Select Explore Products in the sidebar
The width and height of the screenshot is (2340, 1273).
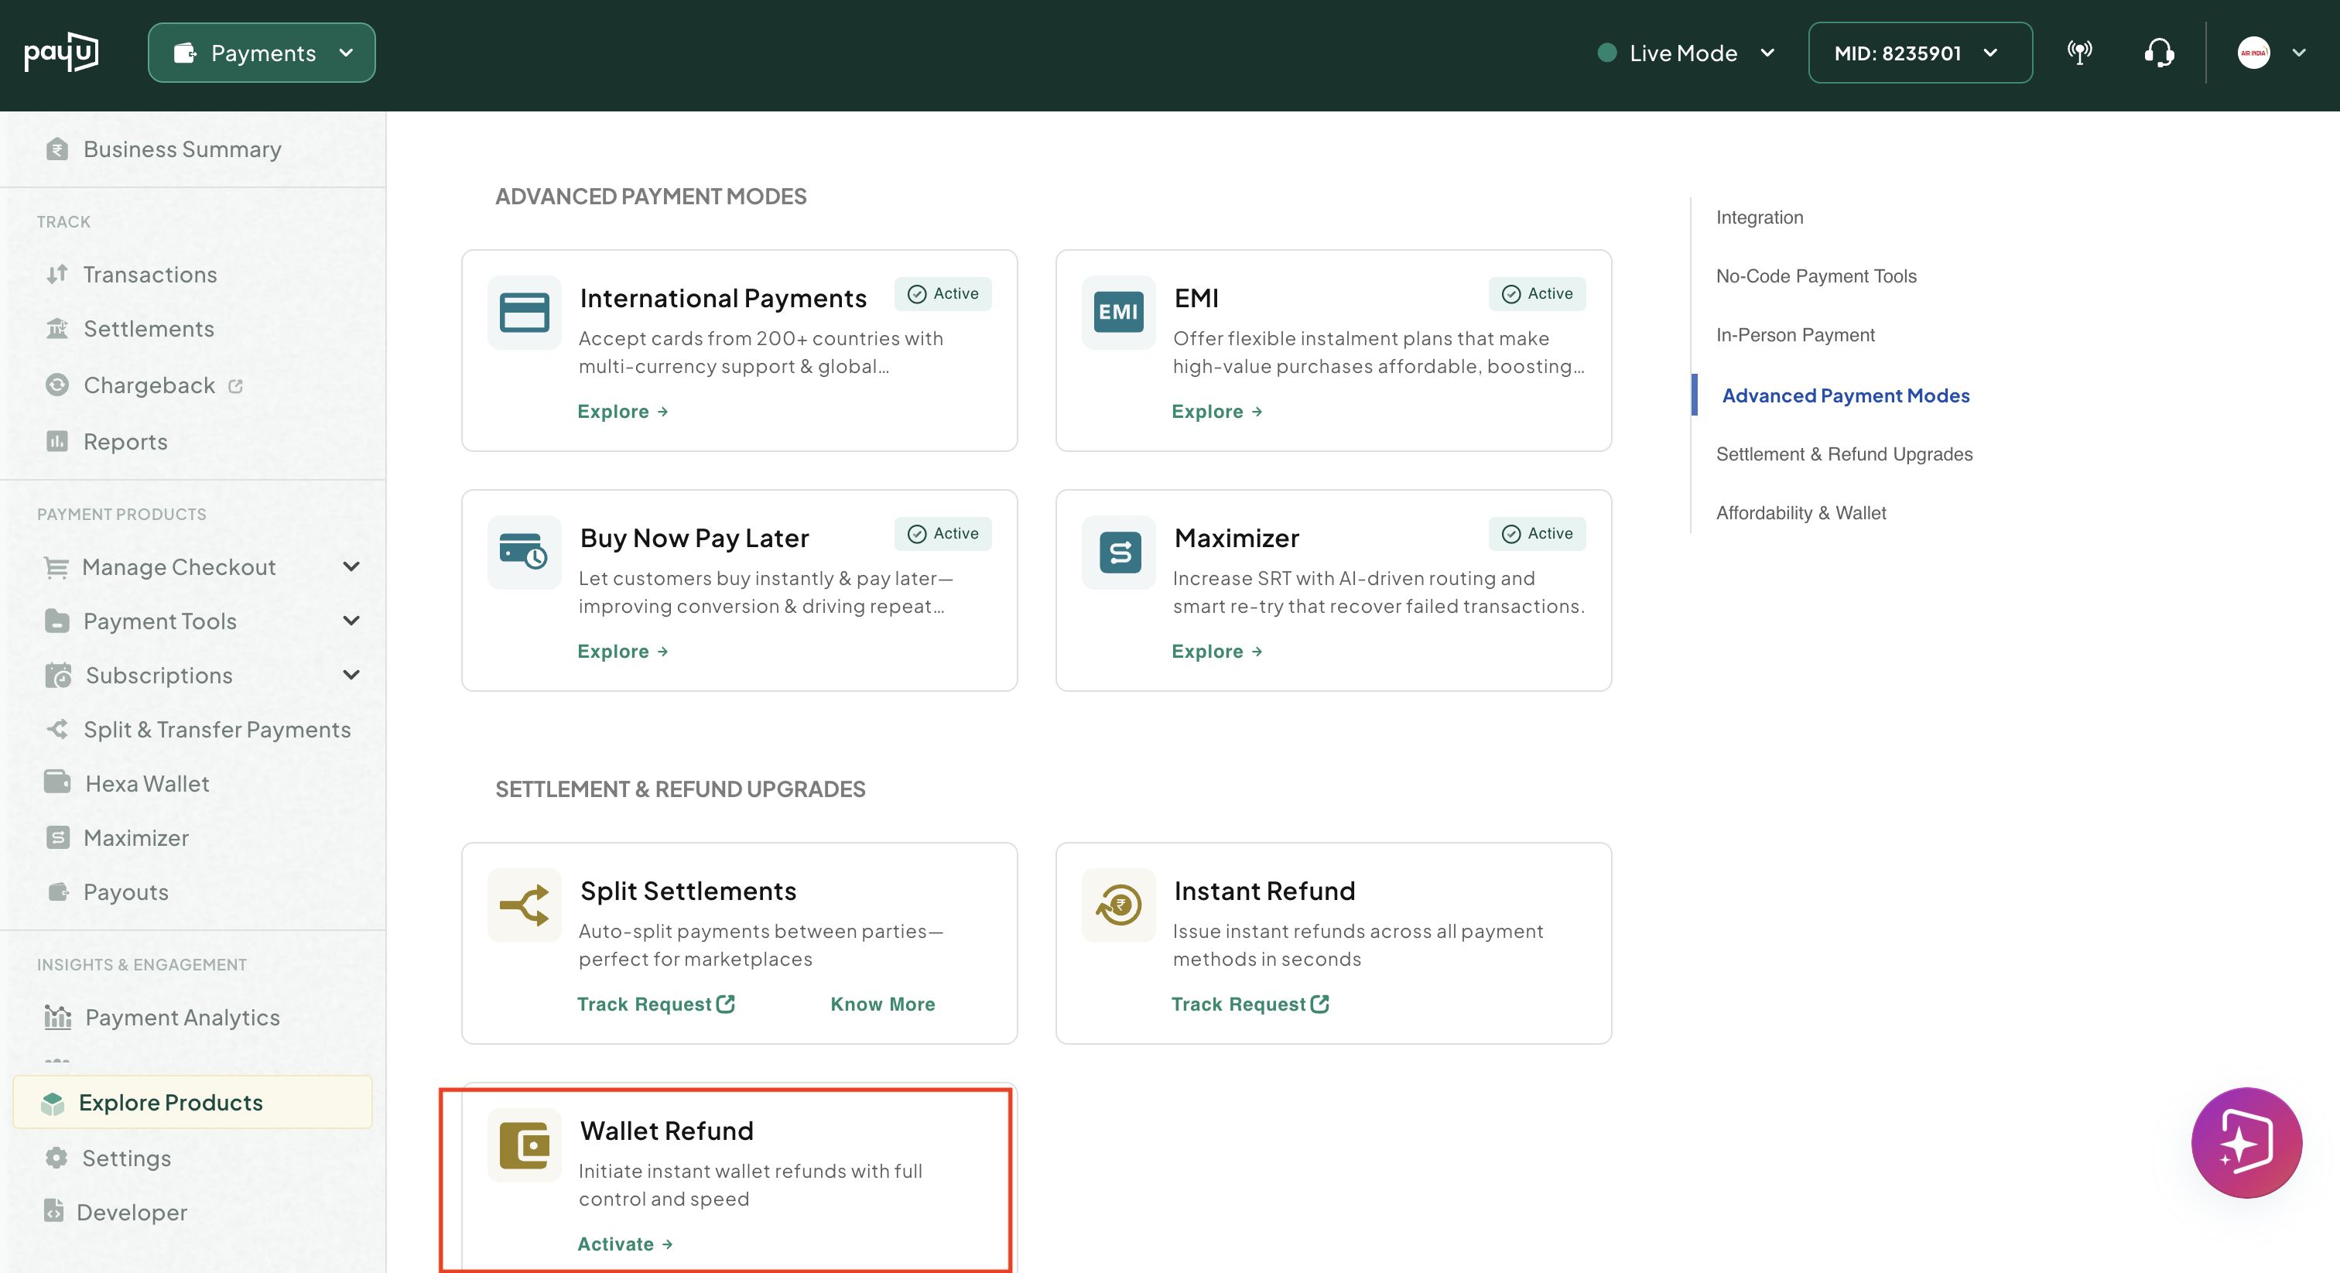(193, 1102)
